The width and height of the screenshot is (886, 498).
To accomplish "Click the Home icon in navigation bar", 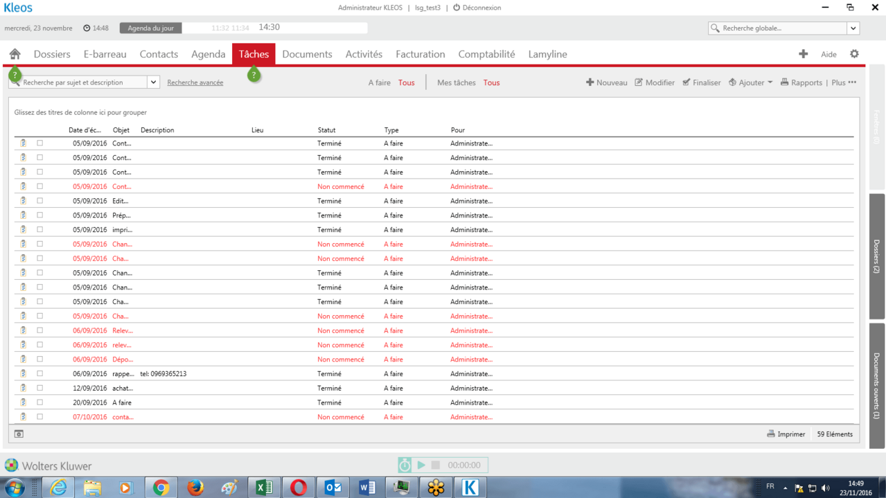I will point(15,54).
